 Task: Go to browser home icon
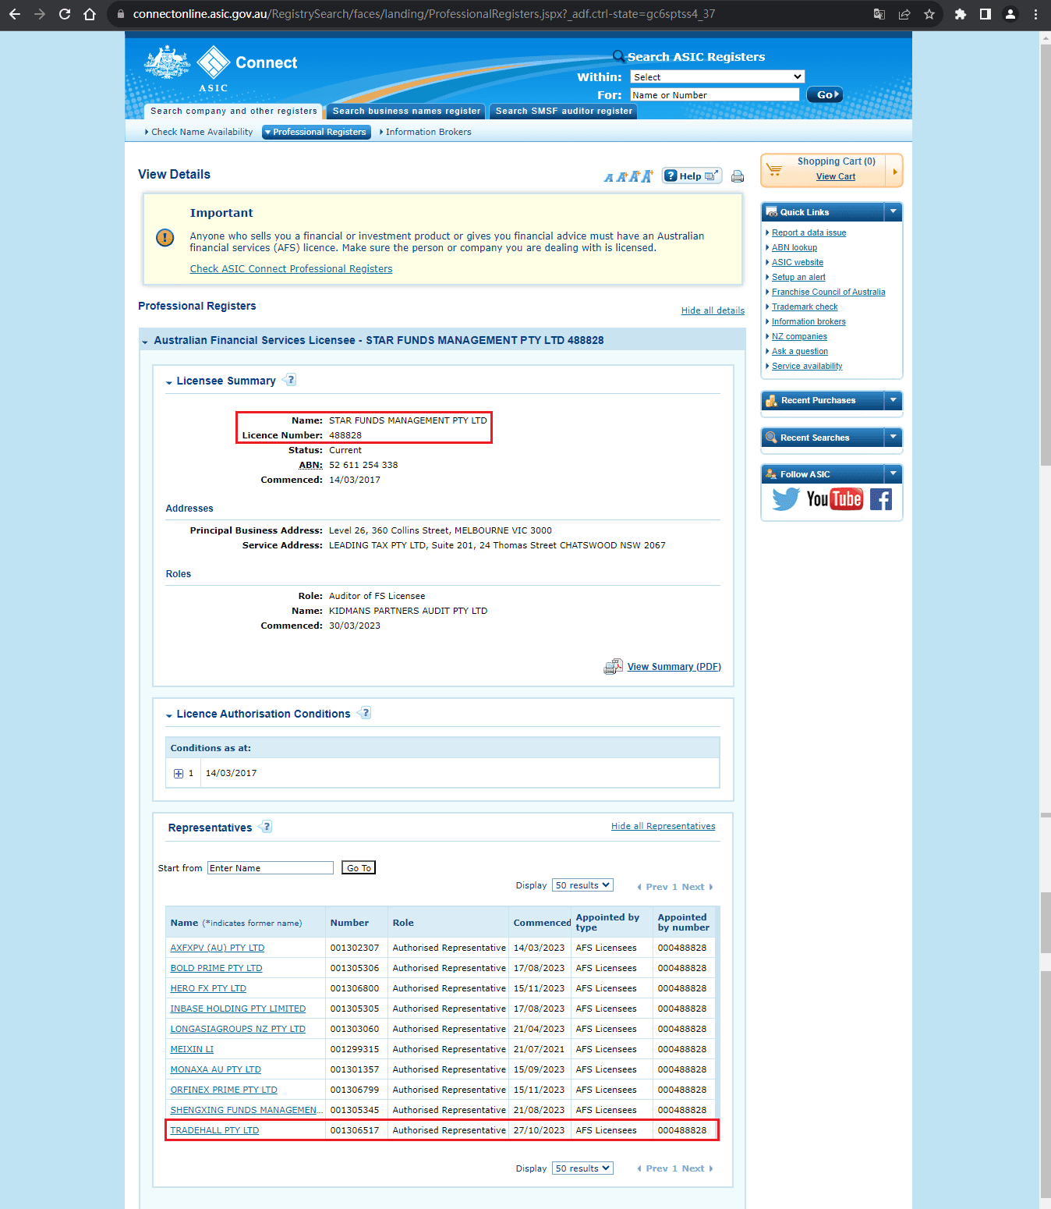[x=90, y=14]
